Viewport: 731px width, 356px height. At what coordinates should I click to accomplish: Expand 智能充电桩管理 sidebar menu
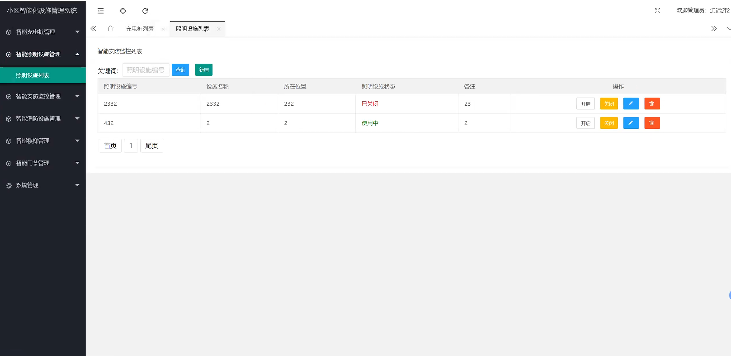click(43, 32)
